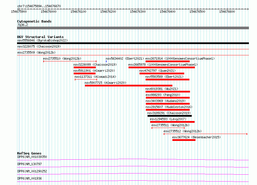Click the DGV Structural Variants track title

[40, 37]
